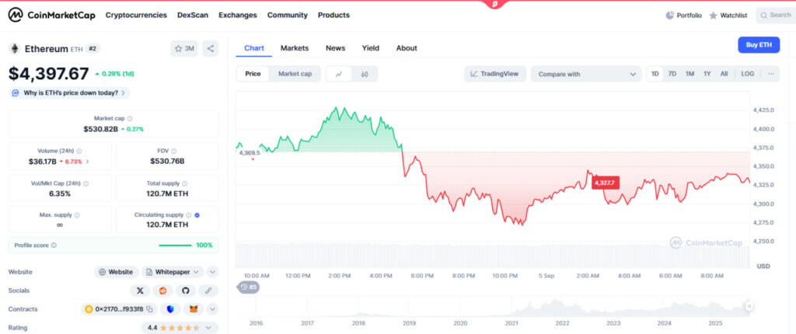This screenshot has height=334, width=796.
Task: Click the share icon next to Ethereum
Action: (x=211, y=49)
